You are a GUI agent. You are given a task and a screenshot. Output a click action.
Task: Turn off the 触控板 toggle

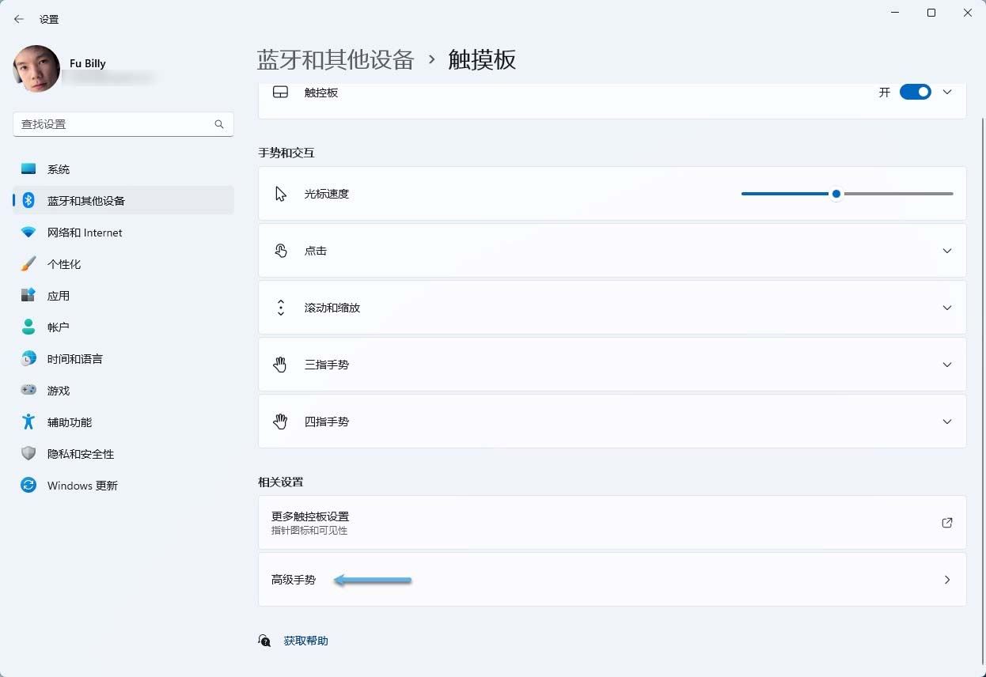(x=916, y=92)
